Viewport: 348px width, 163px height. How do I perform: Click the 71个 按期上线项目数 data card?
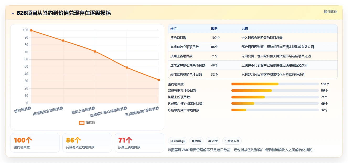click(x=139, y=143)
